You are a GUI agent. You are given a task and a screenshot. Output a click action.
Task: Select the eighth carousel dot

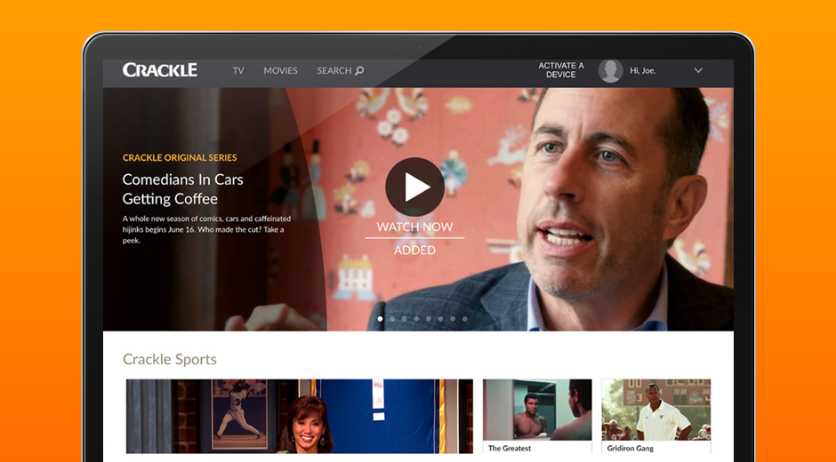pos(465,319)
